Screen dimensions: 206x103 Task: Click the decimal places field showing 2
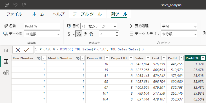pyautogui.click(x=107, y=34)
